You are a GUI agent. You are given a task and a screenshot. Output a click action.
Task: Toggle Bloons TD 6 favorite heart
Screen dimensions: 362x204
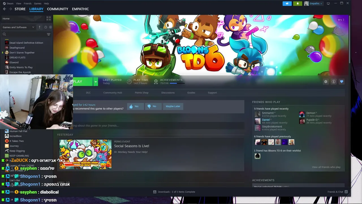point(342,82)
